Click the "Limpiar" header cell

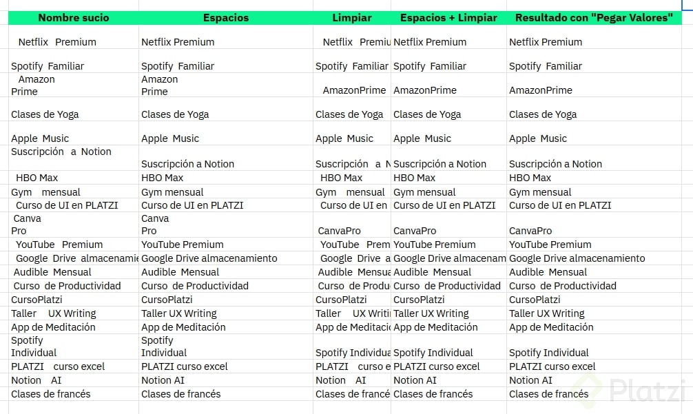click(x=351, y=18)
